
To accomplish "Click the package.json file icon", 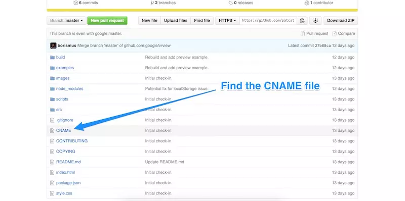I will tap(52, 183).
